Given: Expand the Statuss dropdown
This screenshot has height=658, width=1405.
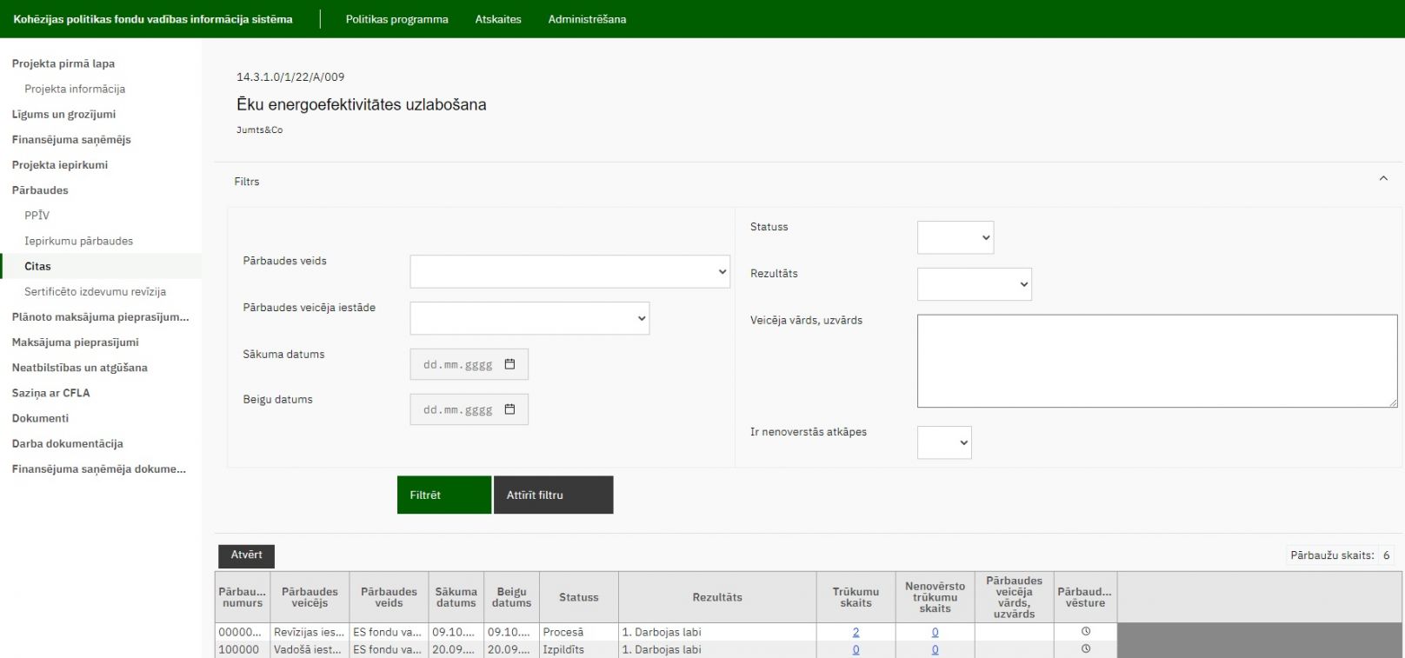Looking at the screenshot, I should (x=955, y=237).
